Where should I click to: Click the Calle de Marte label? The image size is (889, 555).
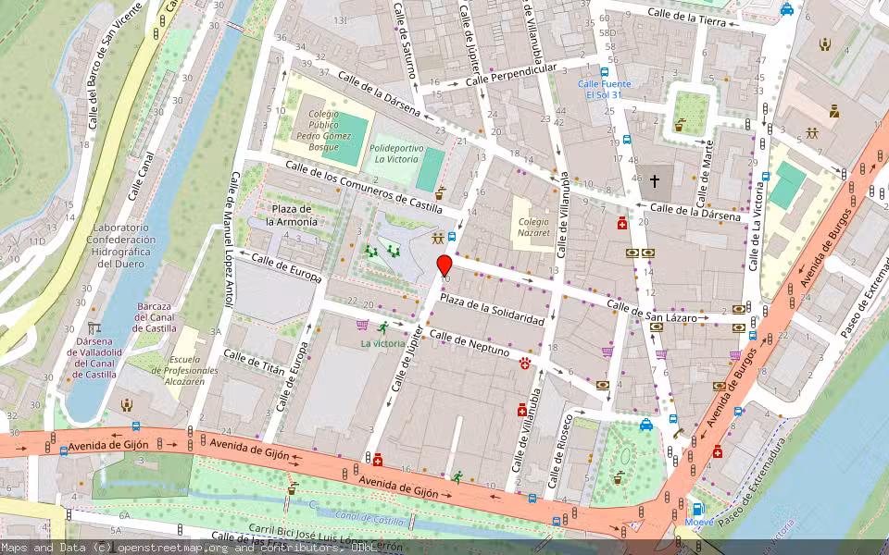tap(705, 173)
